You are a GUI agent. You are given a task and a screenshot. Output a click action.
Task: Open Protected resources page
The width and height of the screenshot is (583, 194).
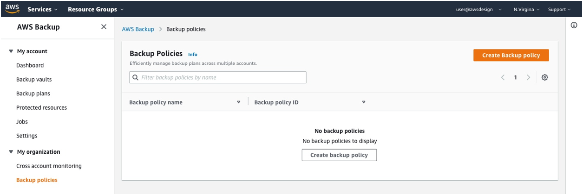pos(41,107)
